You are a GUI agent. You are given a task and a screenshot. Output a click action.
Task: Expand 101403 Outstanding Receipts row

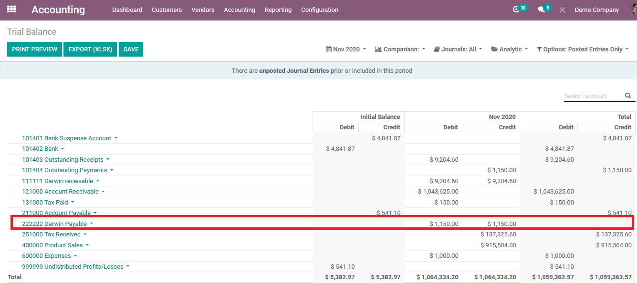pos(66,159)
